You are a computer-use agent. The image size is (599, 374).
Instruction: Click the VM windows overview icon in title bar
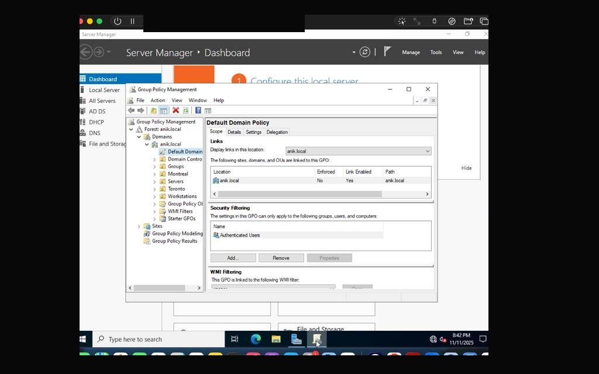[x=484, y=22]
